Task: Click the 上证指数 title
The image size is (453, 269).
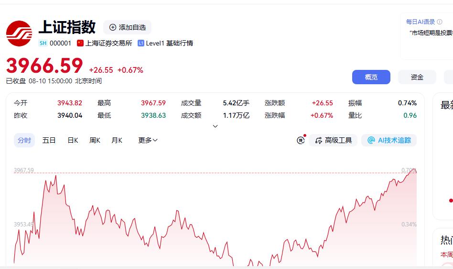Action: [x=67, y=27]
